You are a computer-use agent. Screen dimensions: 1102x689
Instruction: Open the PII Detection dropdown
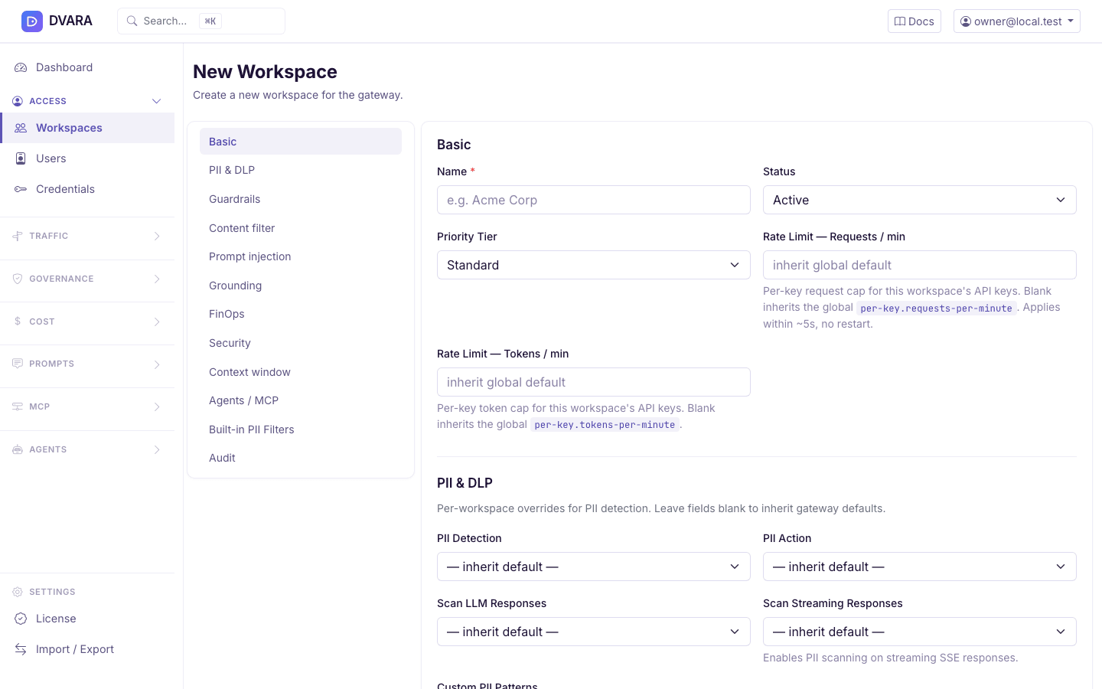pos(593,567)
